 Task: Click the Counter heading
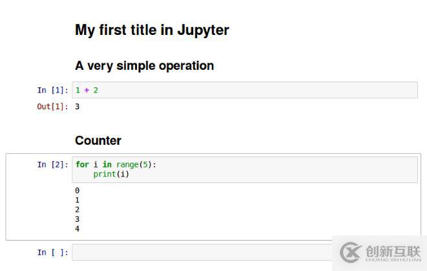pos(98,140)
